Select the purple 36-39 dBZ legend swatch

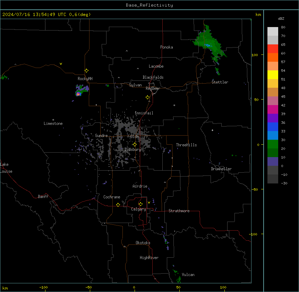(x=273, y=118)
